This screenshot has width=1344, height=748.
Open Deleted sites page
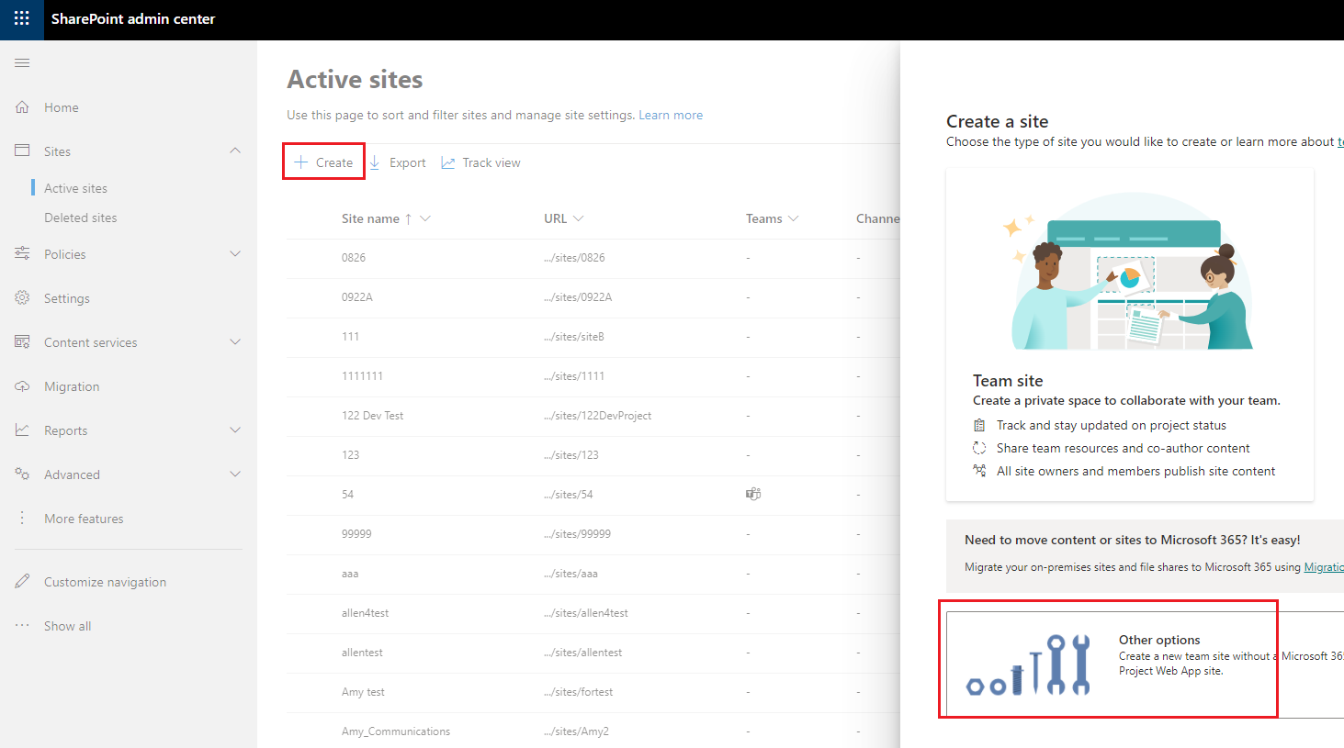point(81,218)
